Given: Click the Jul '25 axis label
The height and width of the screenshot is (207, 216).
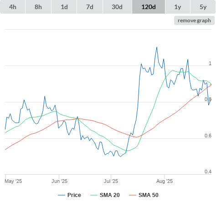Looking at the screenshot, I should click(x=111, y=181).
